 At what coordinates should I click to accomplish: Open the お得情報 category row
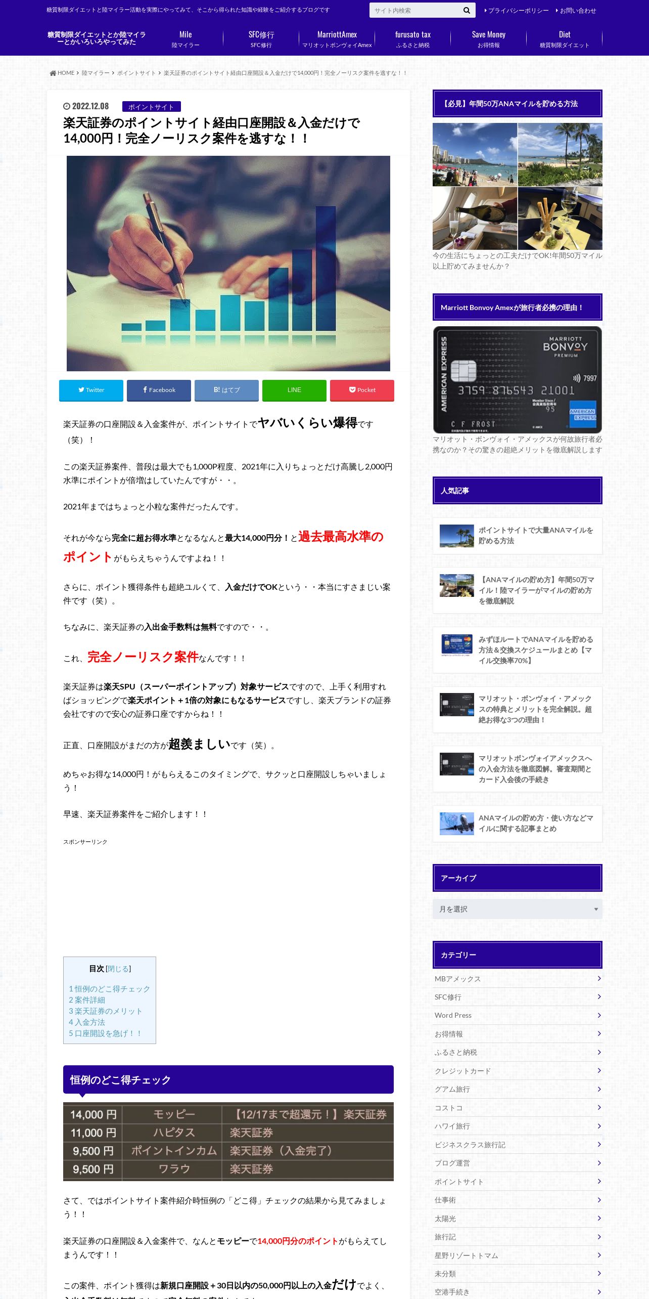[x=517, y=1034]
